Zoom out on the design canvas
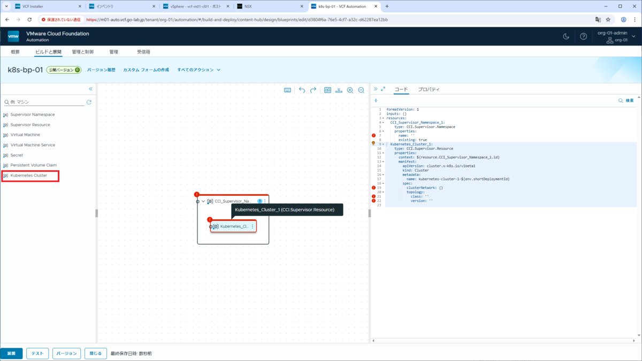This screenshot has height=361, width=642. point(361,90)
